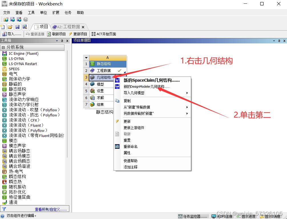Click the import (导入) toolbar button
The width and height of the screenshot is (287, 219).
pyautogui.click(x=12, y=34)
